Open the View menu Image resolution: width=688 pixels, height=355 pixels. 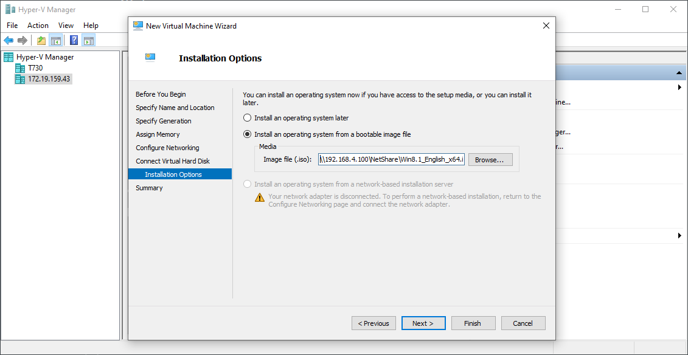click(x=66, y=26)
